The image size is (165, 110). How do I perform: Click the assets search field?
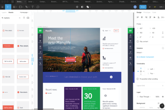point(10,18)
